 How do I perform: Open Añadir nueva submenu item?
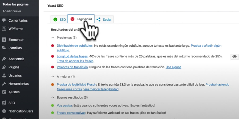pos(12,11)
